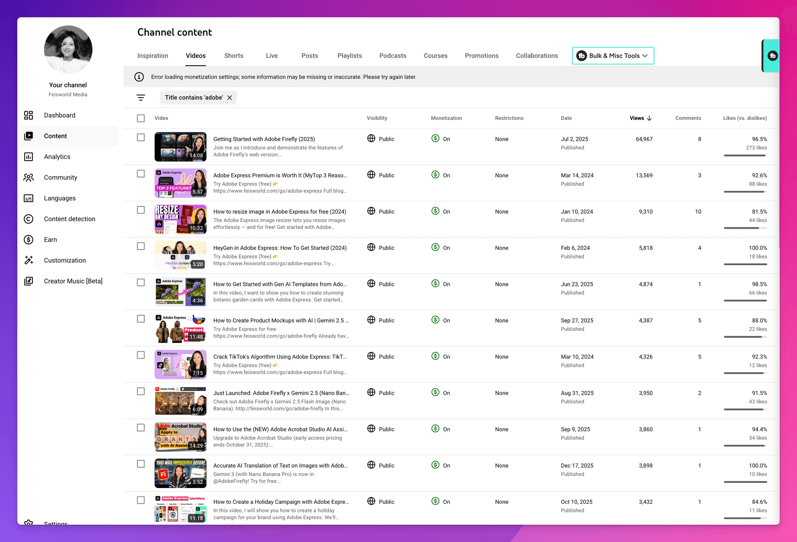
Task: Select checkbox for Just Launched Adobe Firefly video
Action: 141,391
